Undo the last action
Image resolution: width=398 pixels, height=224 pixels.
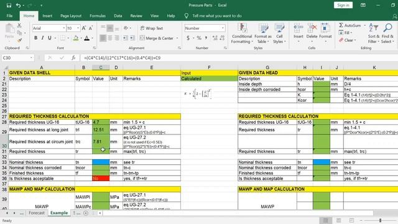[x=18, y=6]
